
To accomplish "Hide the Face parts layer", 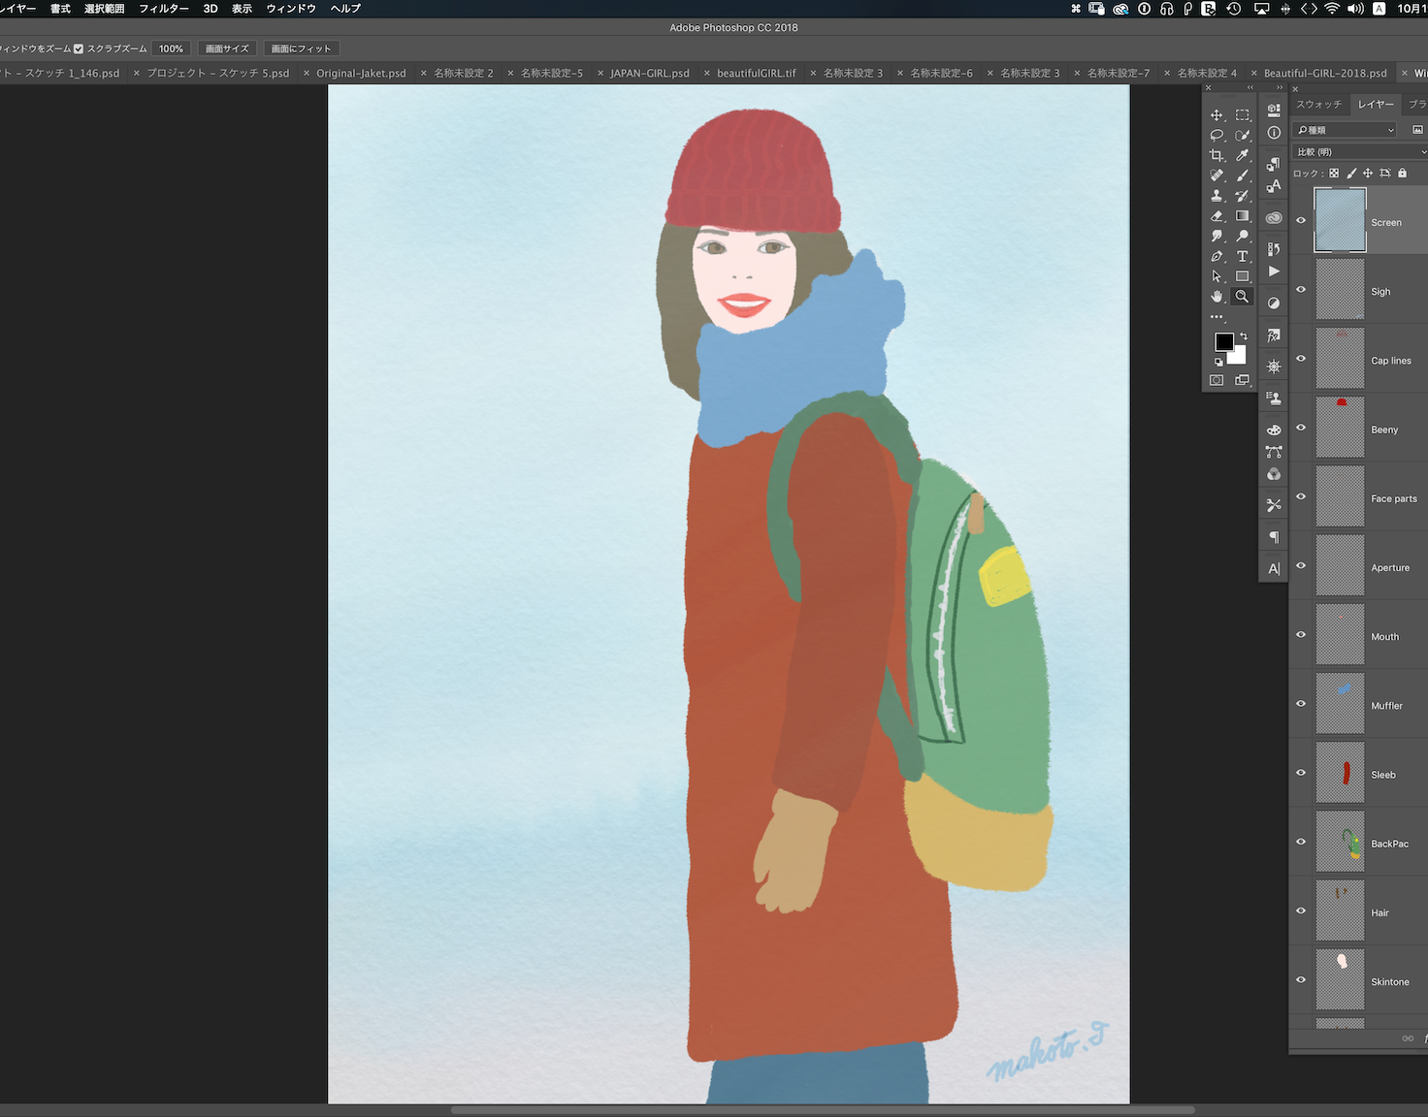I will [x=1301, y=496].
